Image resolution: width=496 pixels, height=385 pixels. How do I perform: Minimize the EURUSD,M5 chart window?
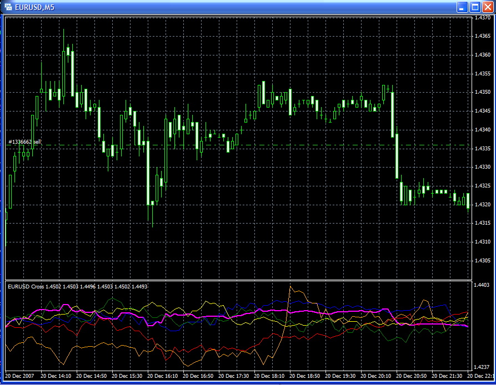(462, 7)
